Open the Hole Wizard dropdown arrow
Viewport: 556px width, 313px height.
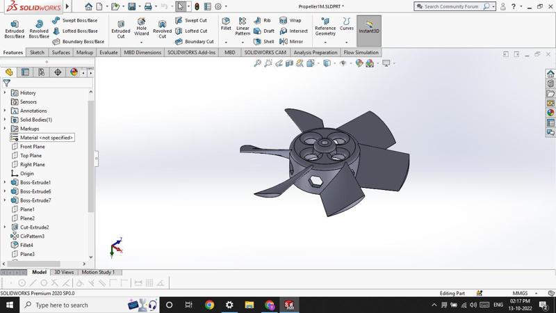(142, 42)
